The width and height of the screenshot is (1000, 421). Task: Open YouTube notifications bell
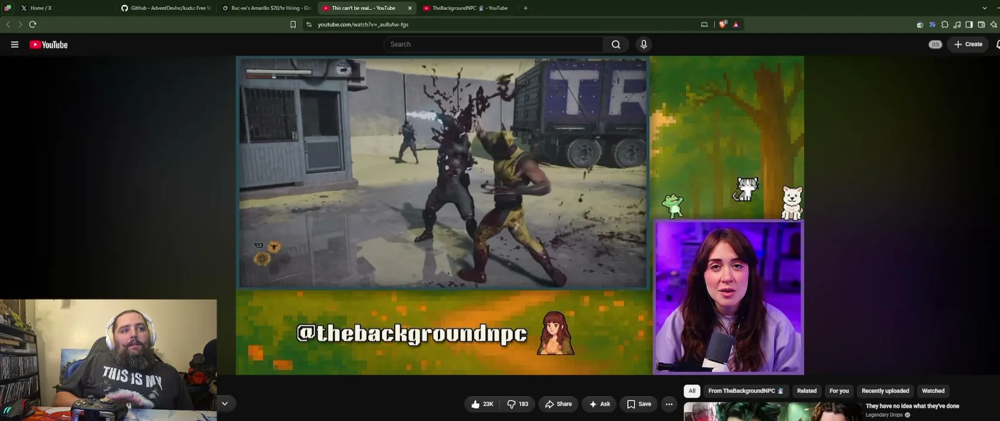[x=997, y=44]
